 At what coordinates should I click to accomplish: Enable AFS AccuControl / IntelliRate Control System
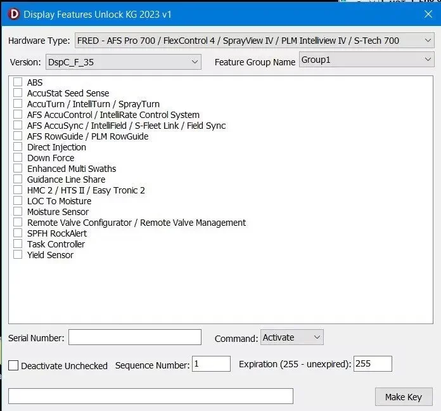pos(18,114)
